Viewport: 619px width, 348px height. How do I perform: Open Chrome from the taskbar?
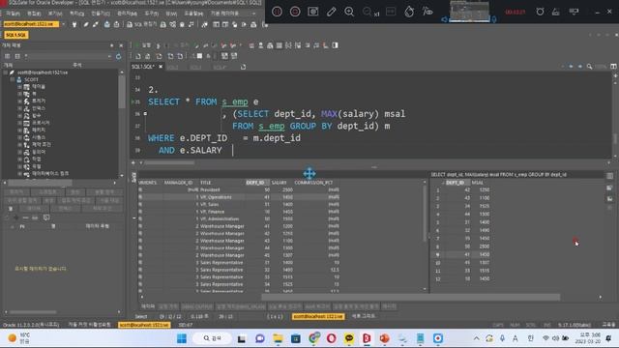313,338
